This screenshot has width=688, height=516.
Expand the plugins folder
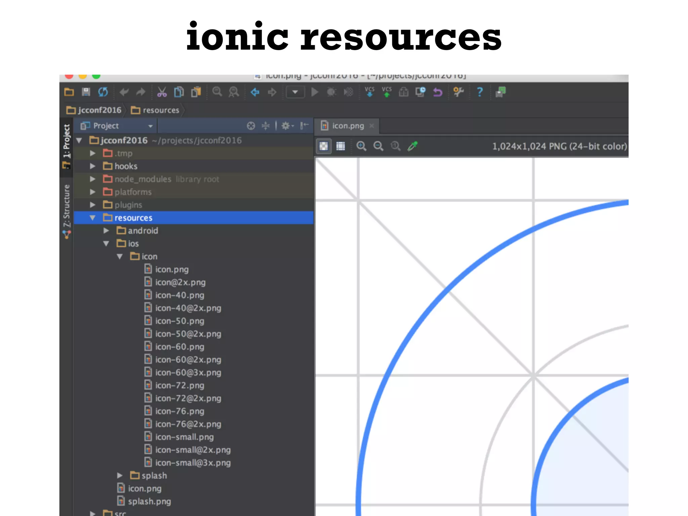click(93, 205)
